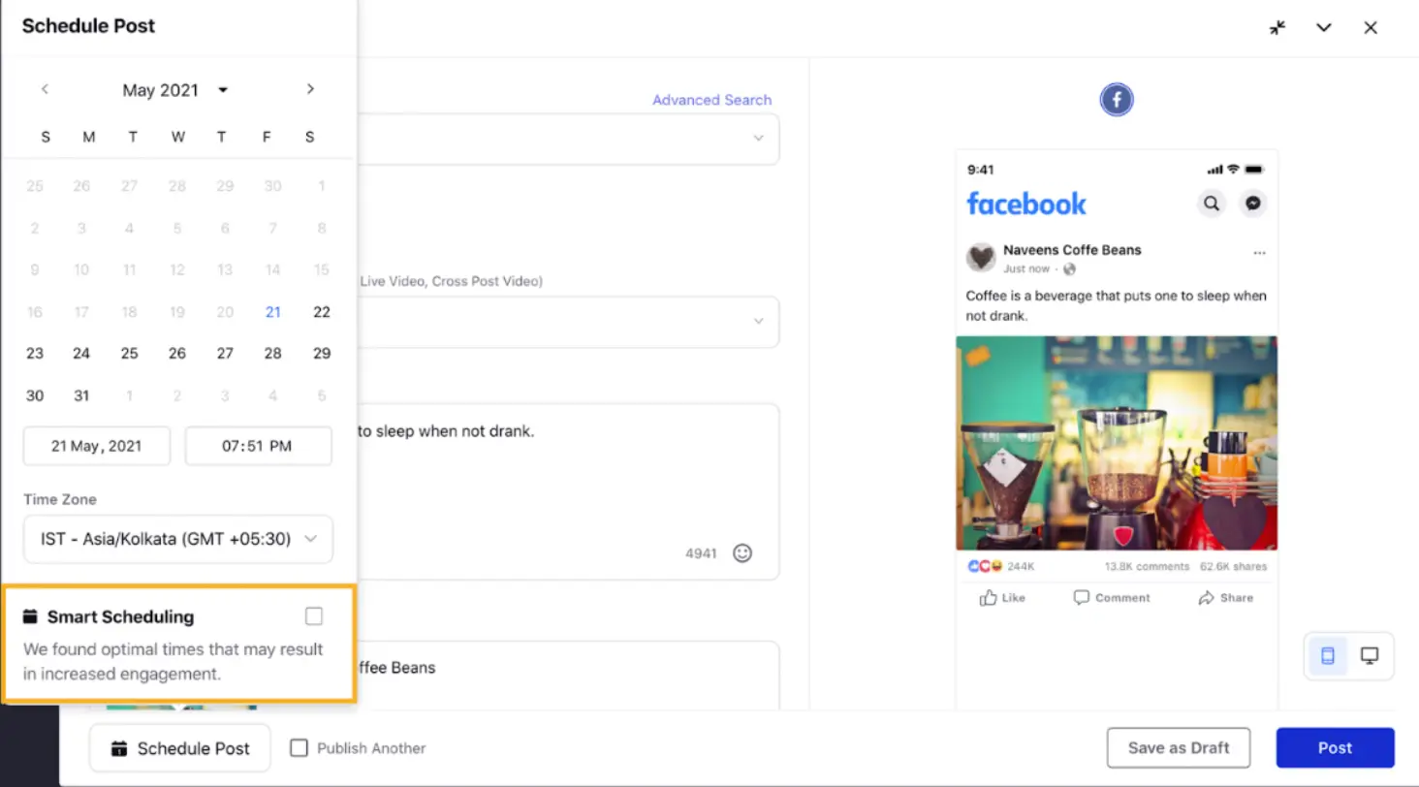Open the emoji picker smiley icon

coord(742,553)
